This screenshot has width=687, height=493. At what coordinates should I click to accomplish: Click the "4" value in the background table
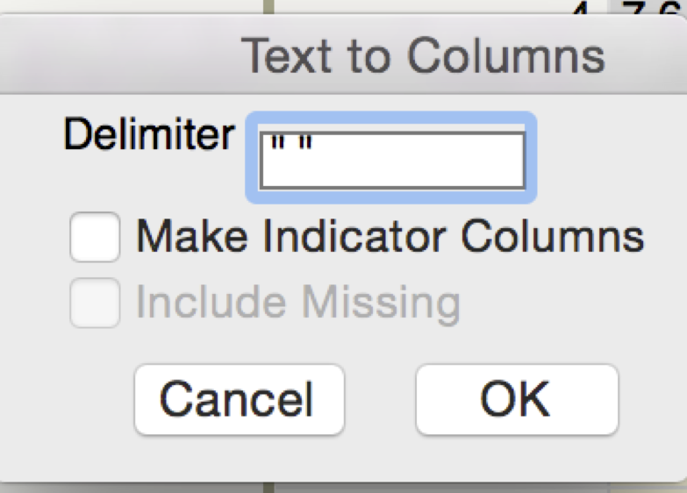[x=577, y=11]
